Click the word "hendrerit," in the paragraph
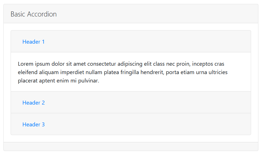The height and width of the screenshot is (156, 262). [152, 72]
